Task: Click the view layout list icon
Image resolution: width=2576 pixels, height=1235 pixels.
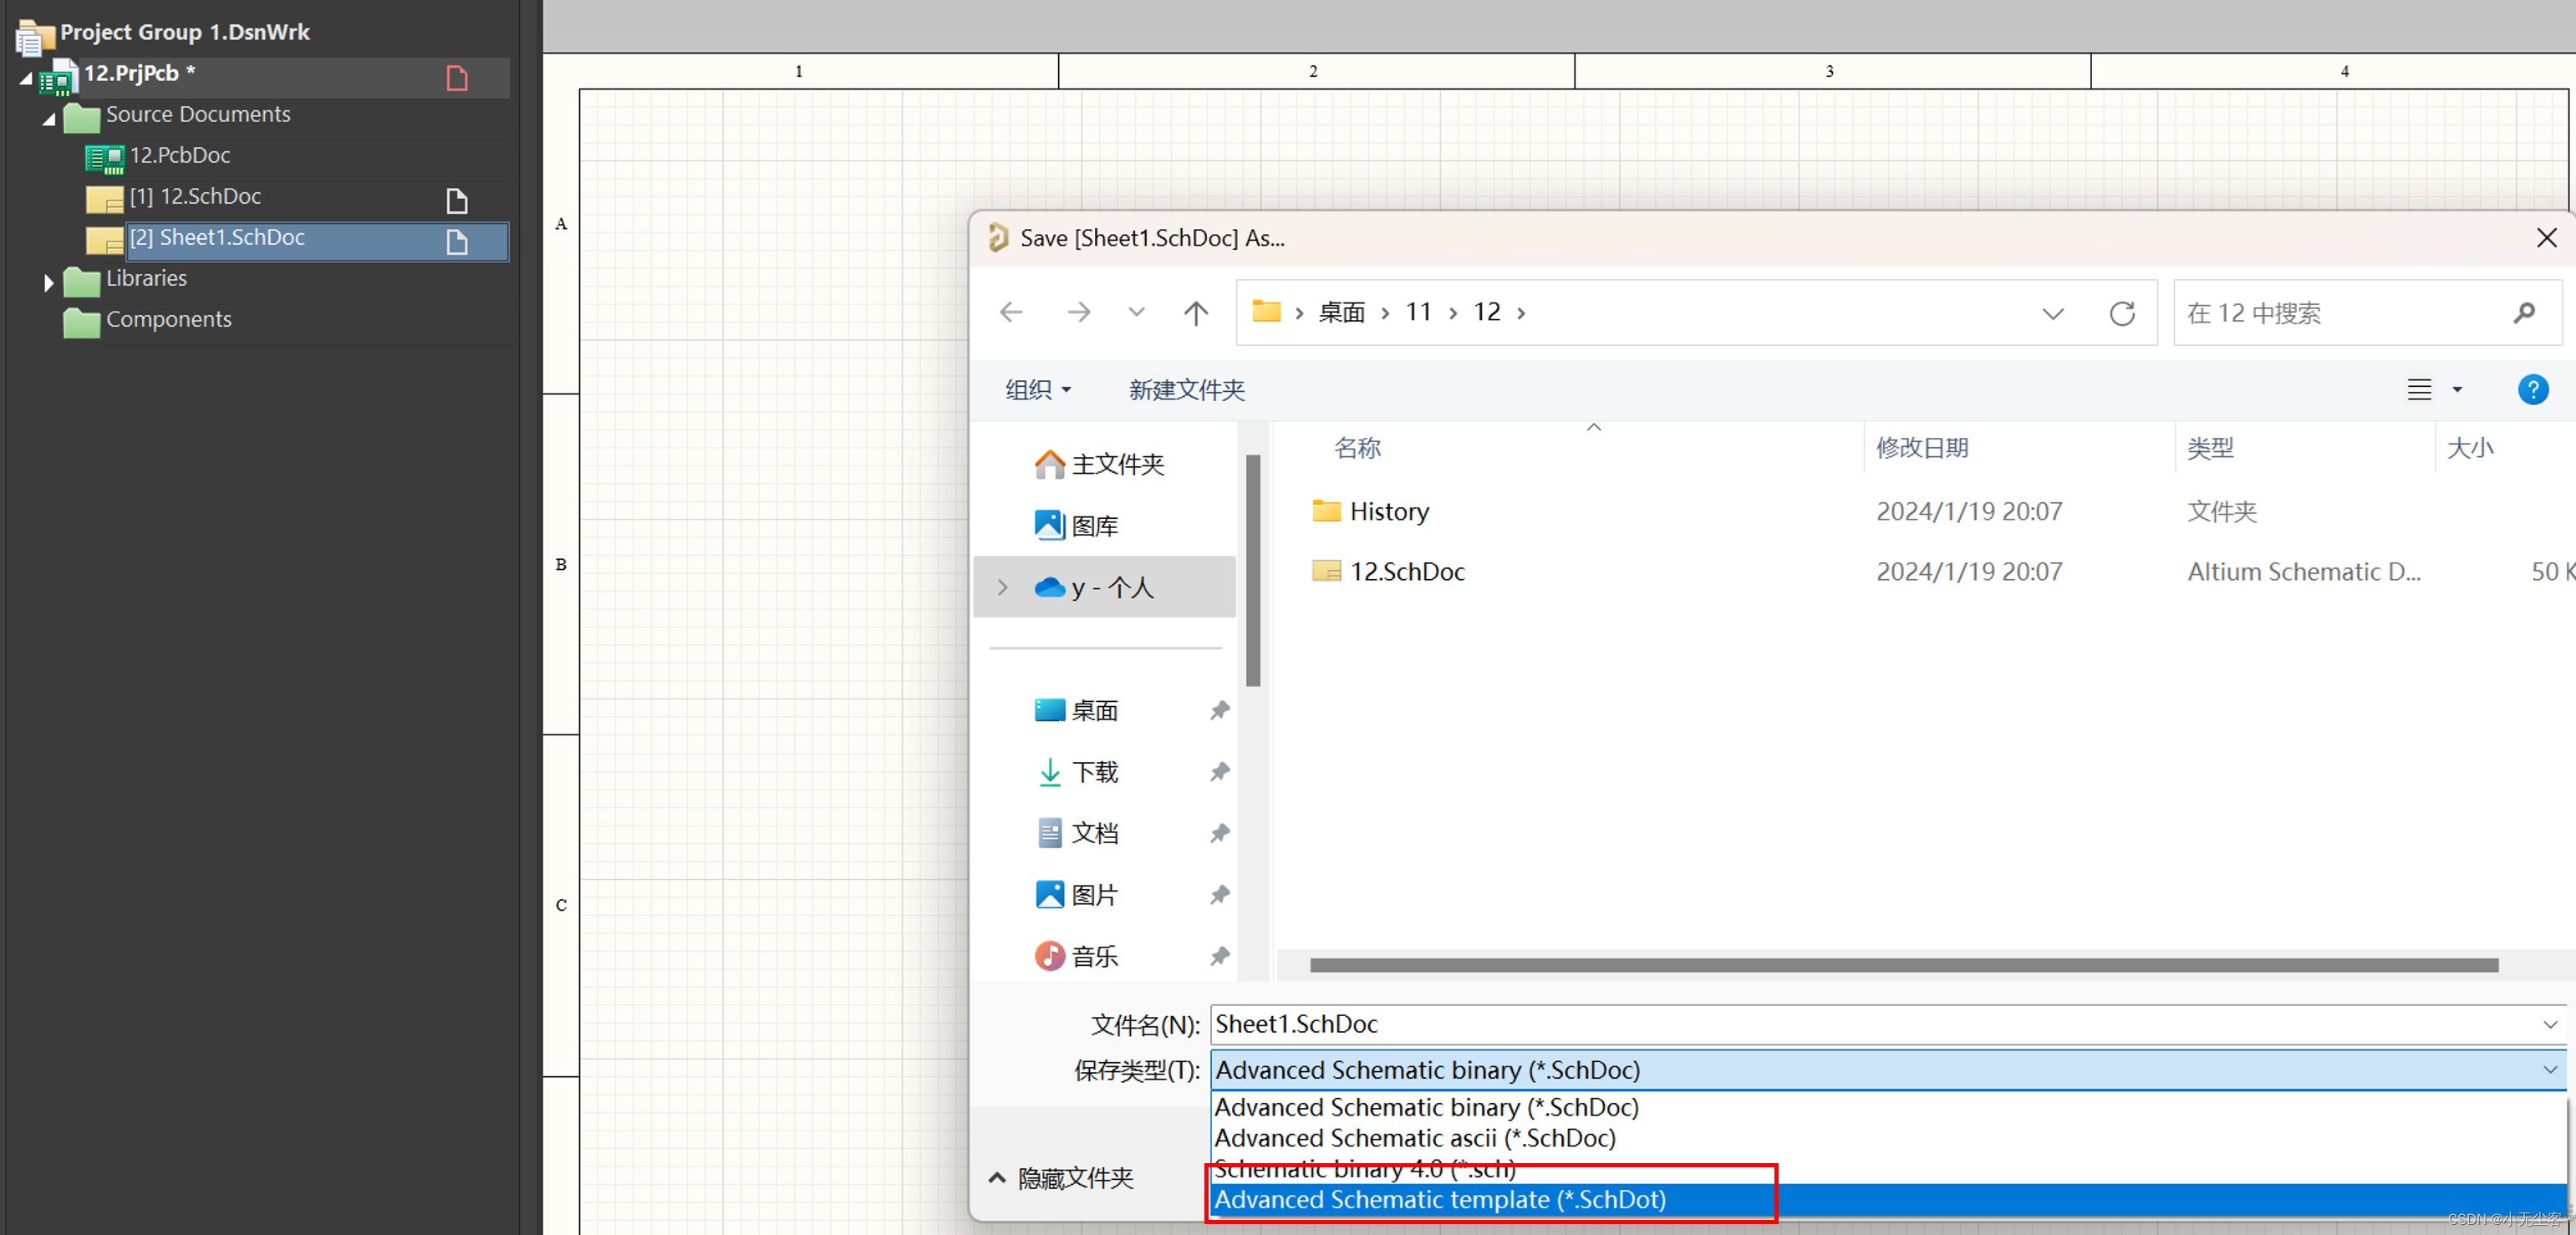Action: tap(2418, 389)
